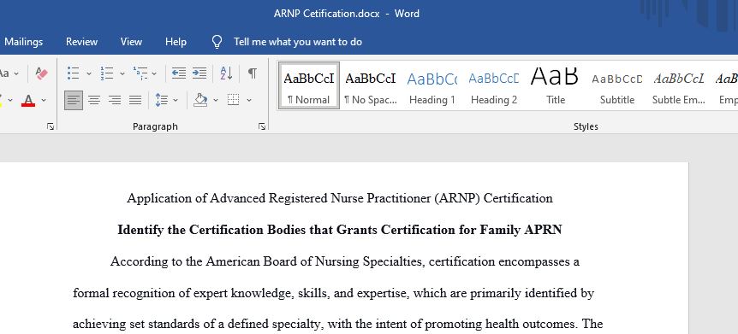Open the font color dropdown arrow

44,100
